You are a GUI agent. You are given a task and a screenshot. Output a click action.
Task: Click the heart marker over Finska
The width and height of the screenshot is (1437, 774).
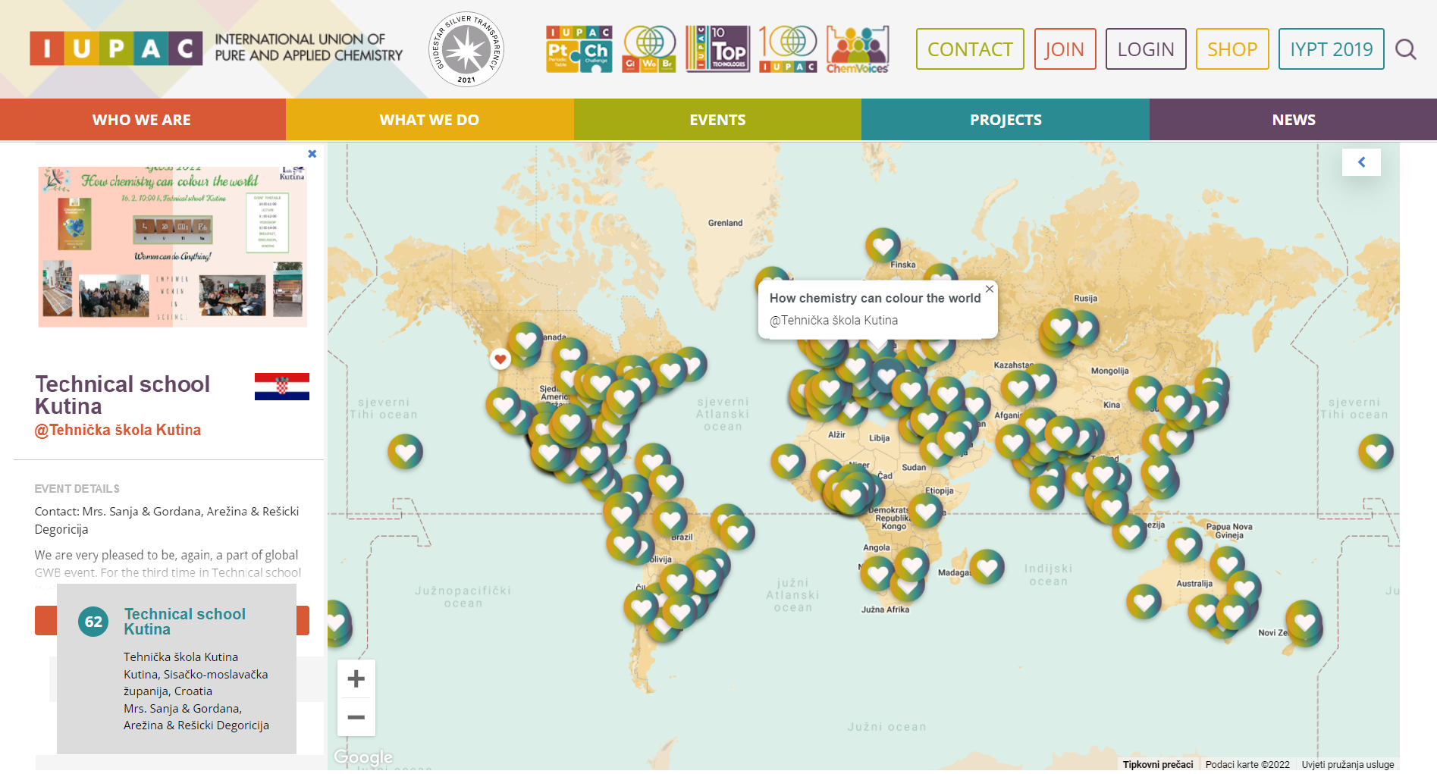(883, 246)
